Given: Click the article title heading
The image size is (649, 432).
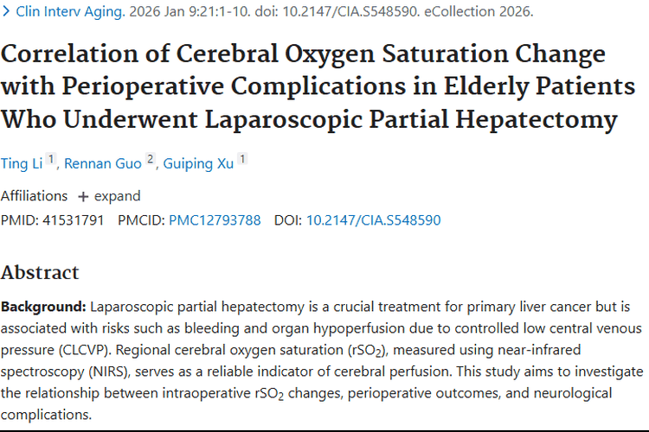Looking at the screenshot, I should (x=309, y=87).
